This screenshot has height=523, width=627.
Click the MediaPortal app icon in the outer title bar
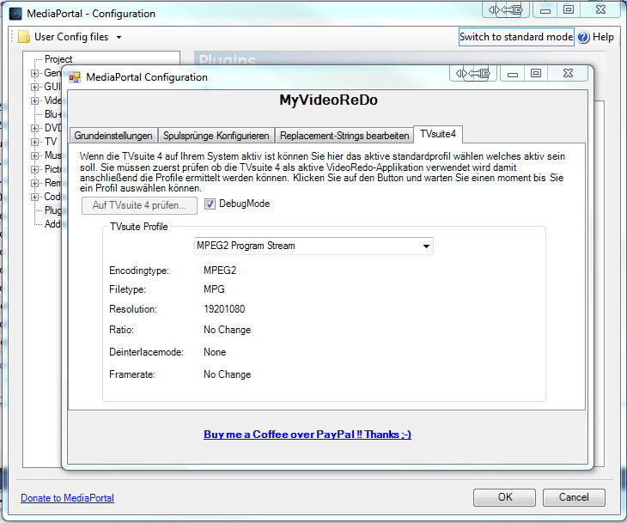[15, 14]
